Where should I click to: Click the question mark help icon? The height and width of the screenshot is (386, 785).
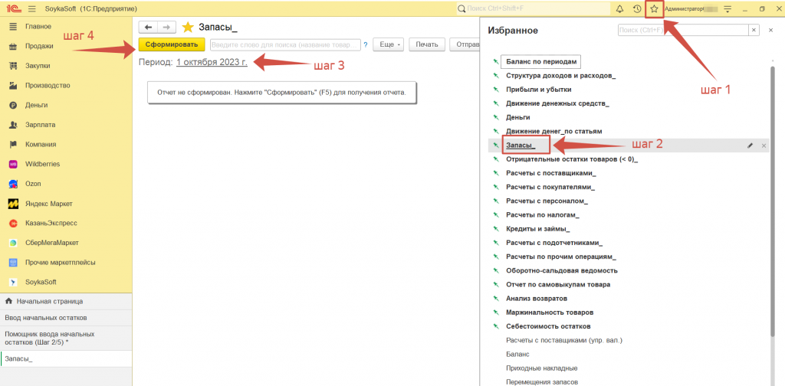point(365,44)
